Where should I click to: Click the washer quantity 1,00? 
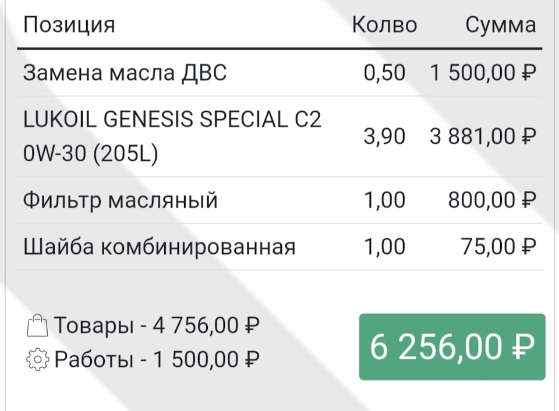(x=384, y=247)
